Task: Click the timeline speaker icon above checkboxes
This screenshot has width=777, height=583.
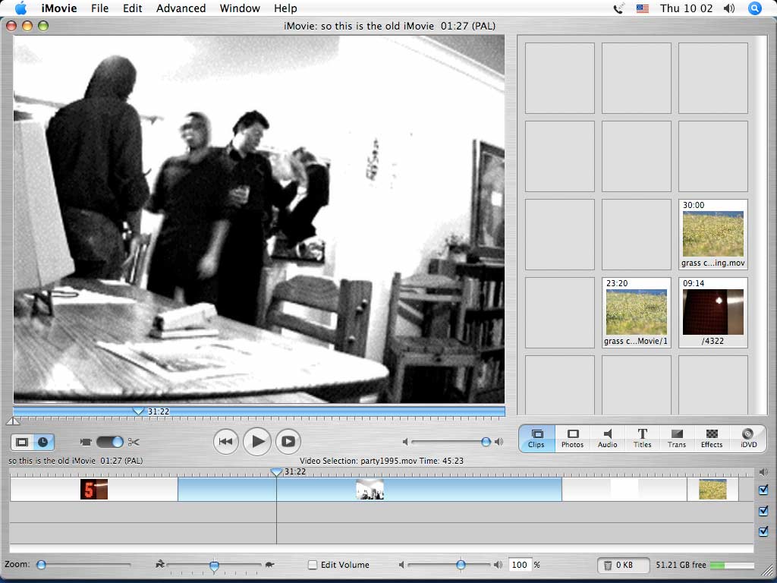Action: click(x=763, y=472)
